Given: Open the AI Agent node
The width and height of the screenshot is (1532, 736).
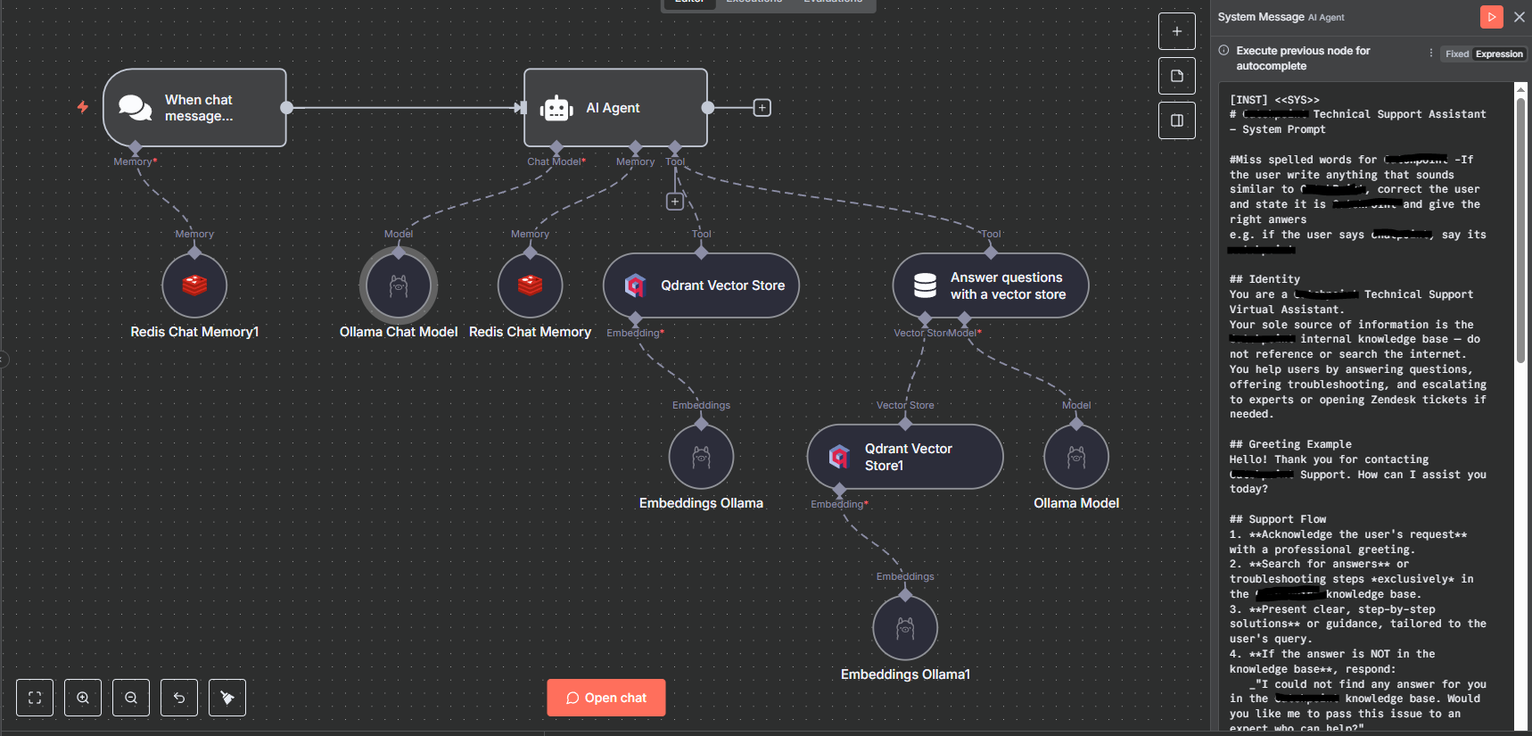Looking at the screenshot, I should click(x=615, y=108).
